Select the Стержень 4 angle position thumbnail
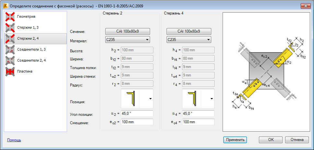The width and height of the screenshot is (314, 150). pos(192,98)
